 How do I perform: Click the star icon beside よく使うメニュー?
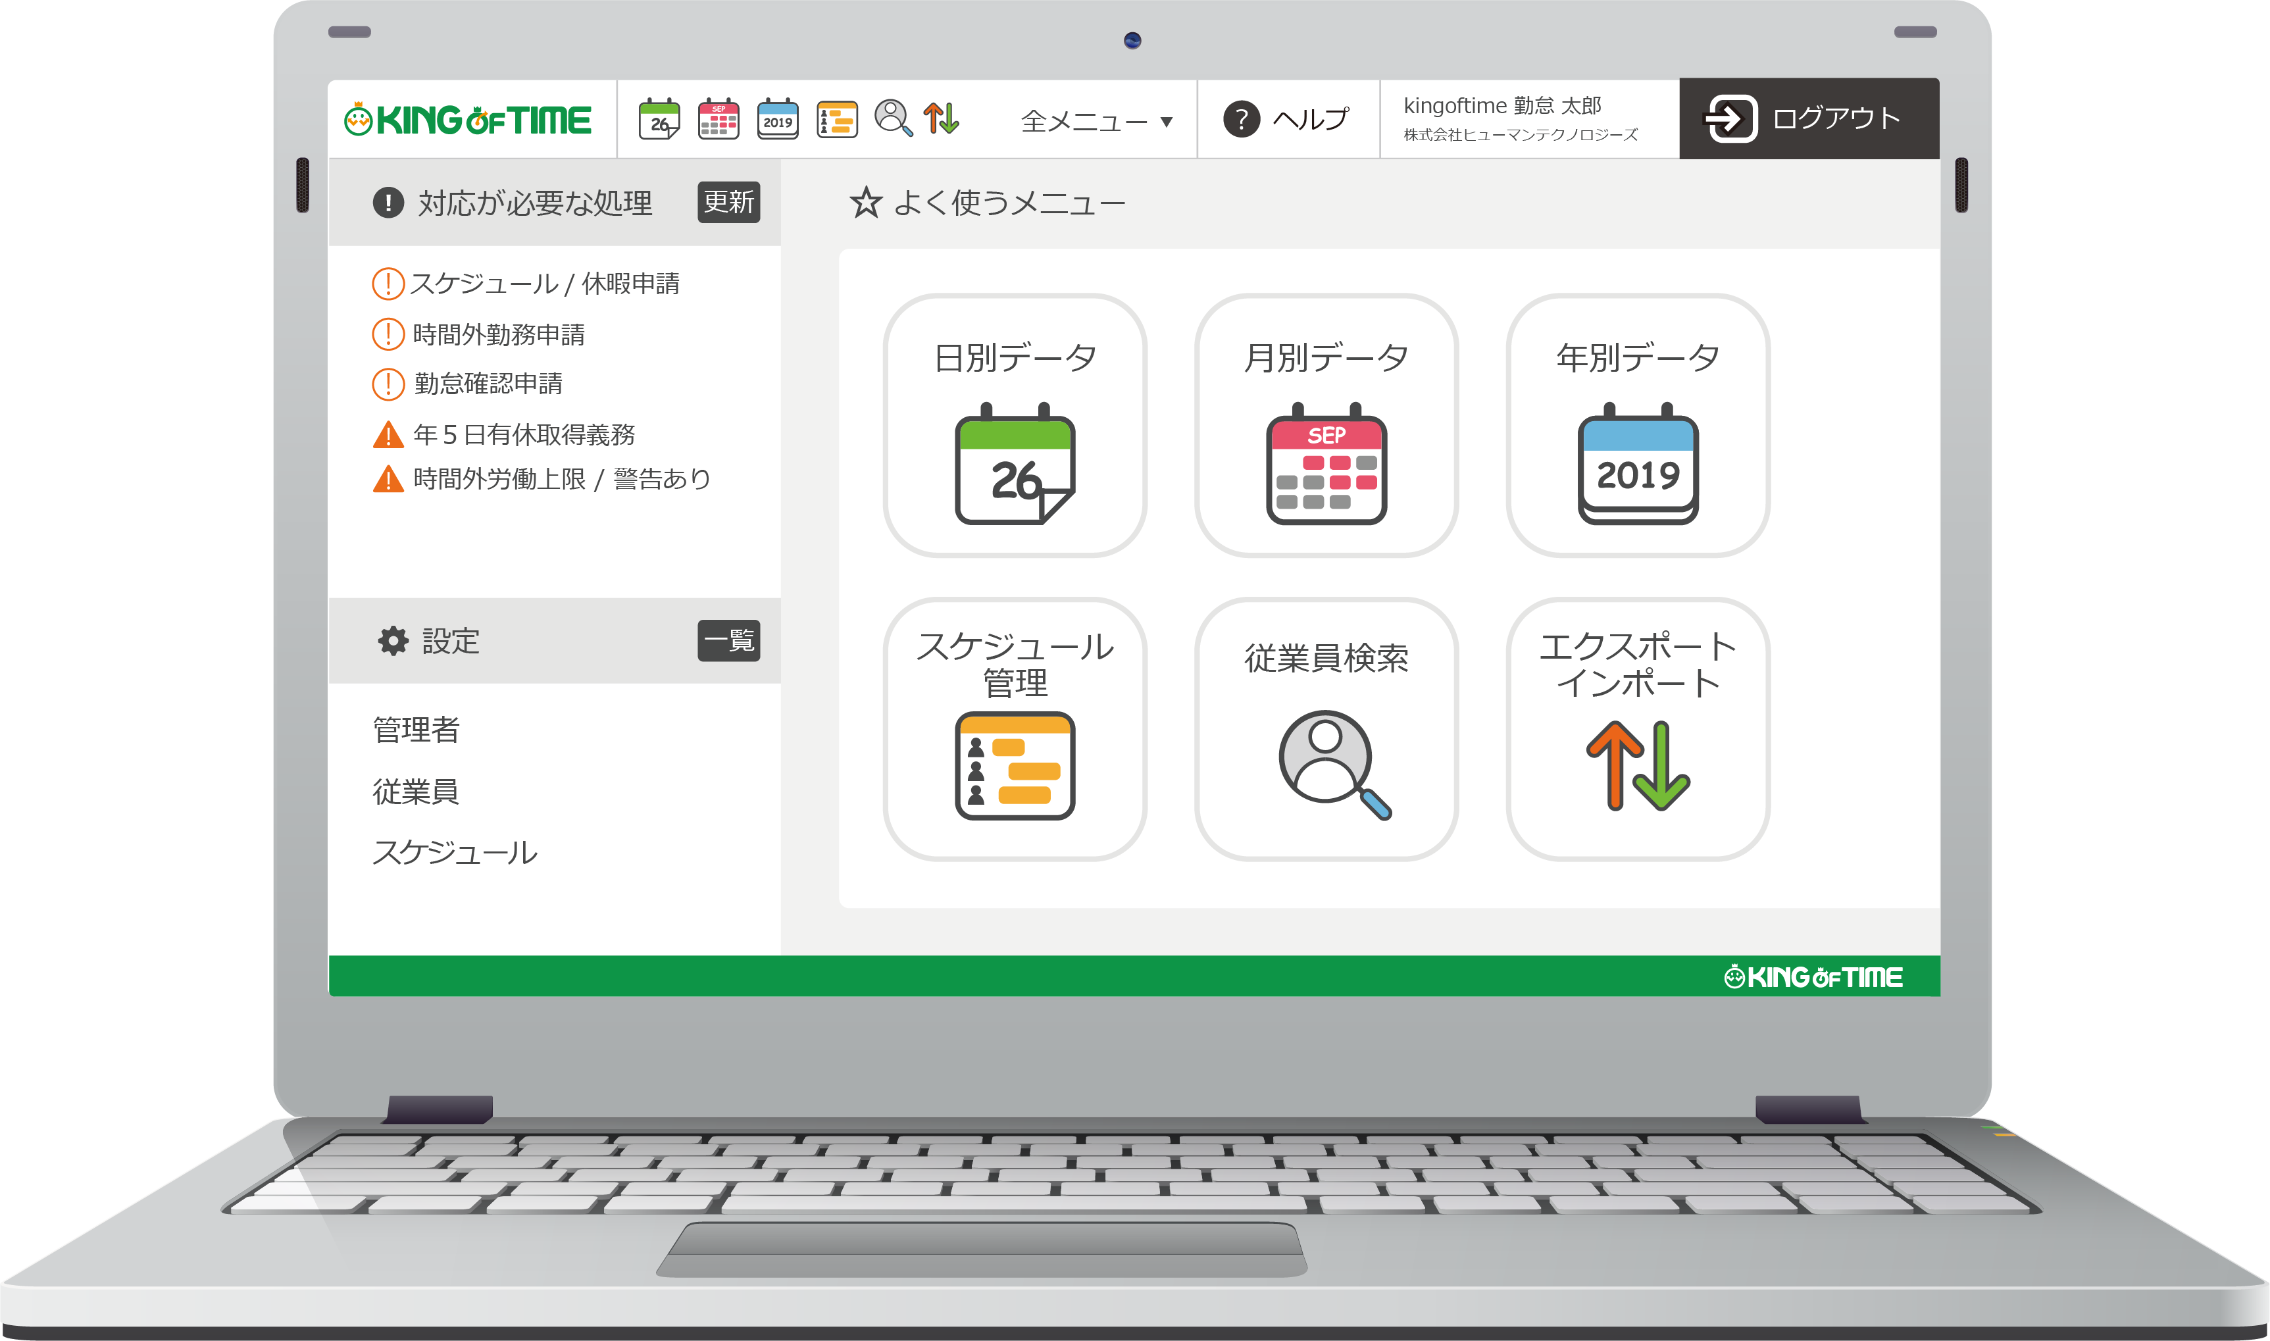pyautogui.click(x=865, y=201)
